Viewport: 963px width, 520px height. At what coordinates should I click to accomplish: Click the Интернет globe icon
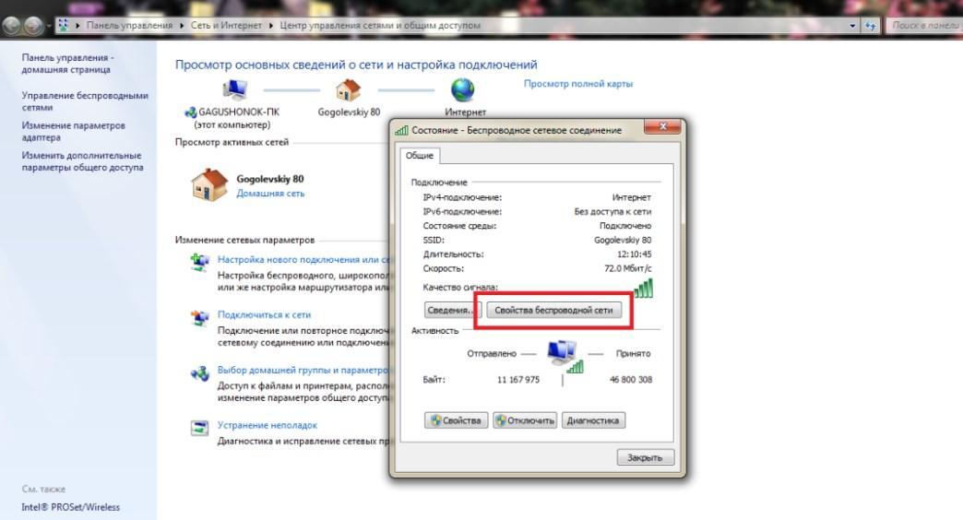point(462,89)
